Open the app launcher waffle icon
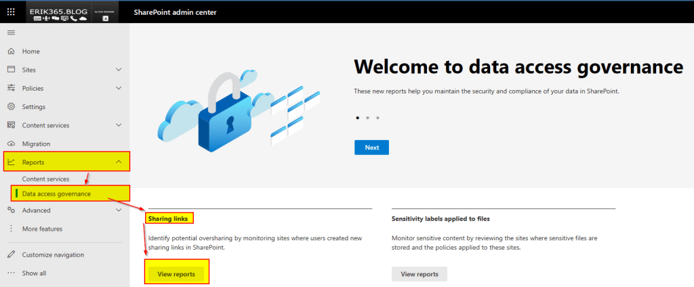Screen dimensions: 694x287 point(11,12)
